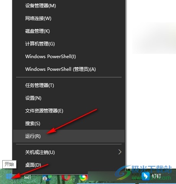Choose 网络连接(W) in the menu
The image size is (176, 184).
[x=69, y=18]
